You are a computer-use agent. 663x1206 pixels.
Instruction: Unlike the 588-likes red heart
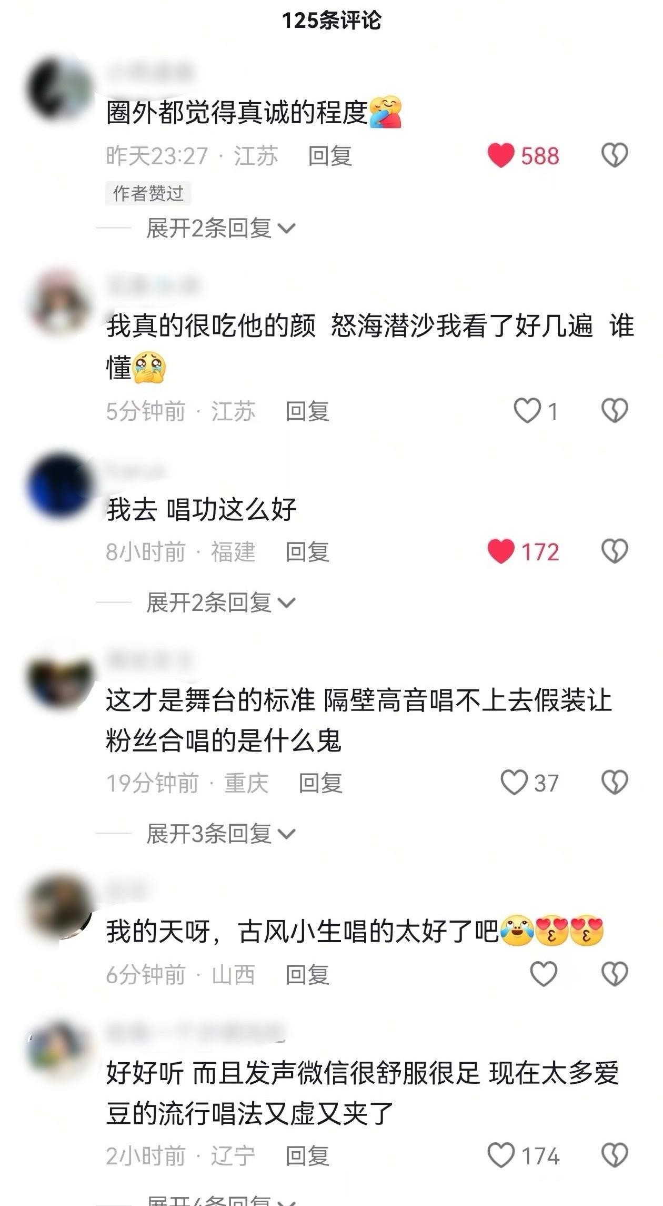(x=501, y=155)
